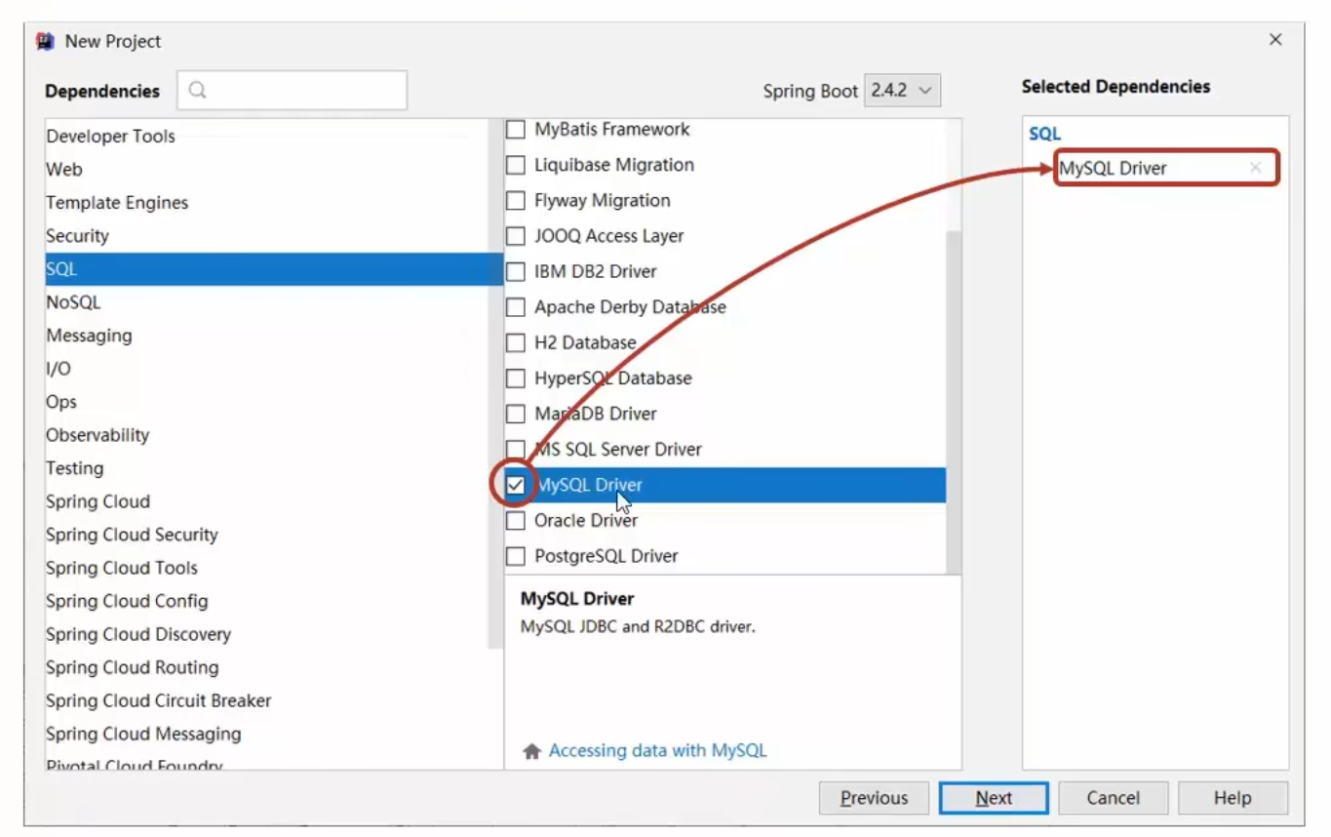1331x837 pixels.
Task: Choose the Spring Cloud Security category
Action: pos(273,535)
